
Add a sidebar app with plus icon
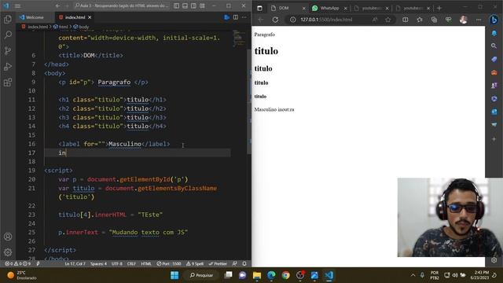tap(494, 139)
